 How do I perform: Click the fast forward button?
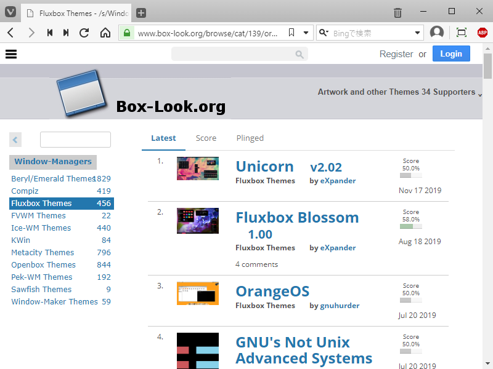point(66,33)
